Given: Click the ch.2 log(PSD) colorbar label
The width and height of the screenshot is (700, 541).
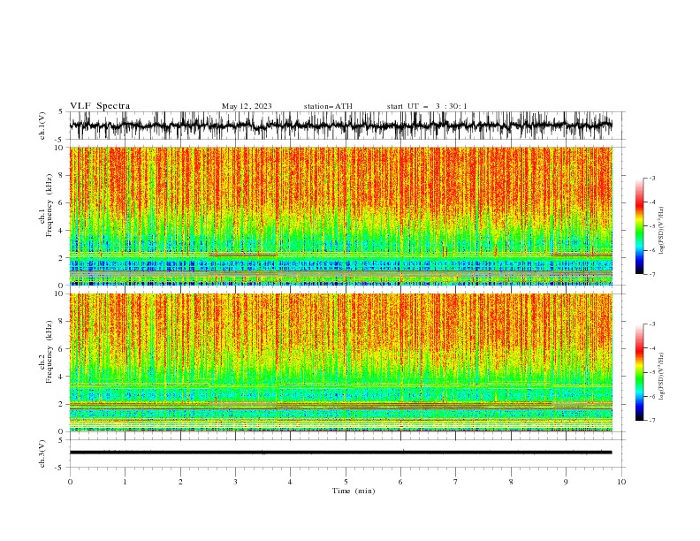Looking at the screenshot, I should pos(661,377).
